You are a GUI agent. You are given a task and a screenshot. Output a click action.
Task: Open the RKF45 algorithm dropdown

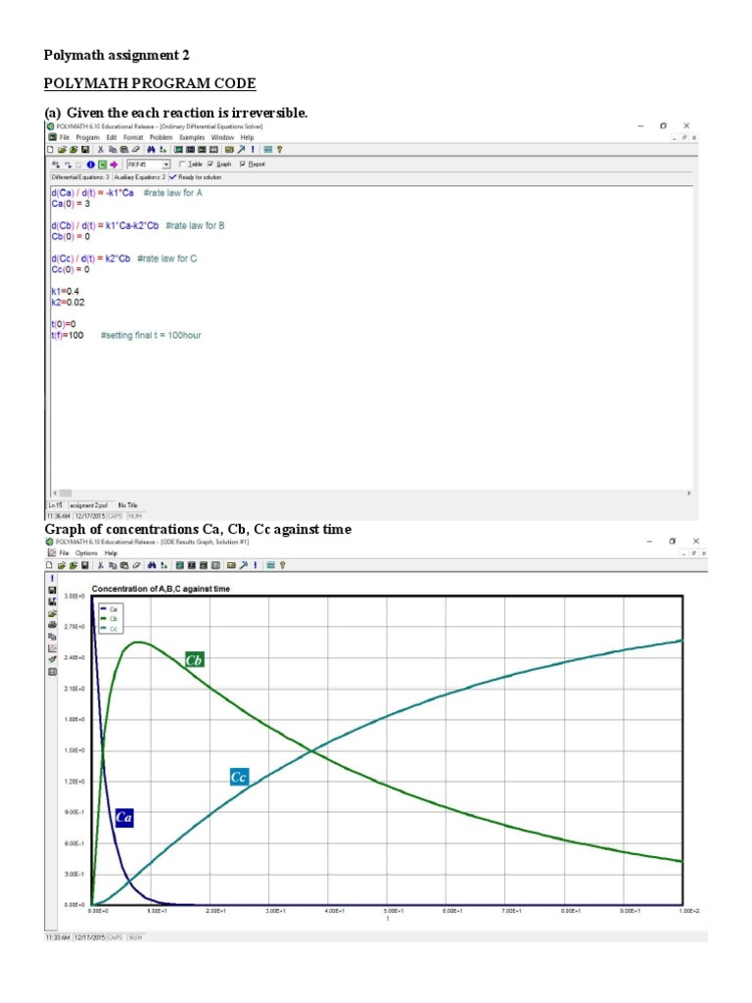(x=166, y=165)
